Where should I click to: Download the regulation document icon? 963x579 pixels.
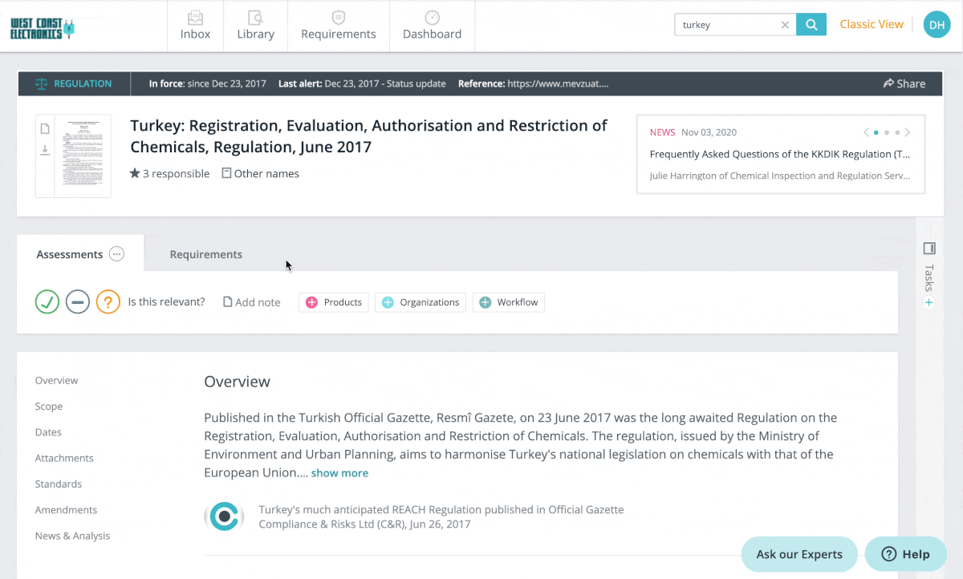[45, 150]
